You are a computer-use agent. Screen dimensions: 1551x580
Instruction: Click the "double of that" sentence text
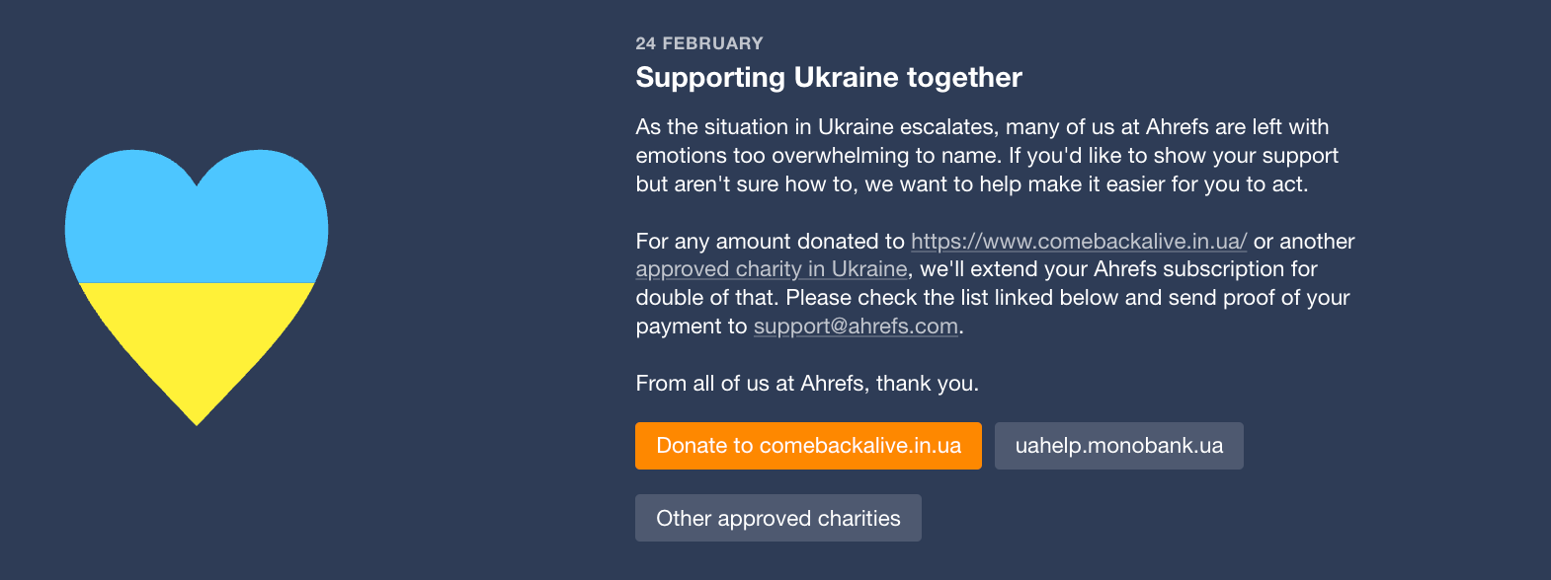point(707,298)
